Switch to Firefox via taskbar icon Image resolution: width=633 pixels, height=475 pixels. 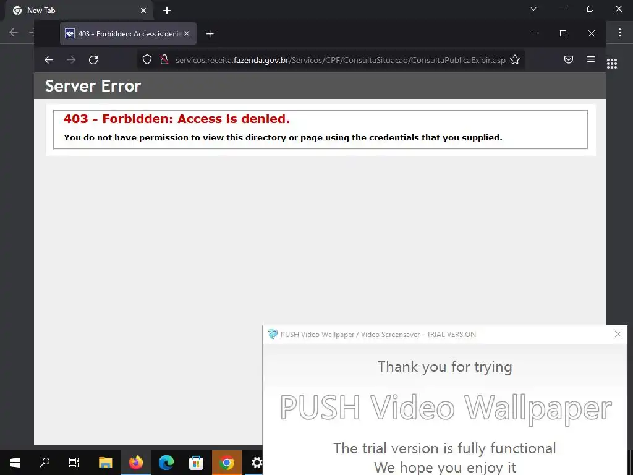click(x=136, y=463)
